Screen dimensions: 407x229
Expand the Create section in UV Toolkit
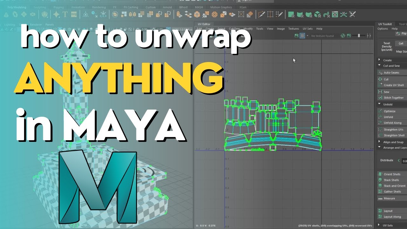point(379,60)
